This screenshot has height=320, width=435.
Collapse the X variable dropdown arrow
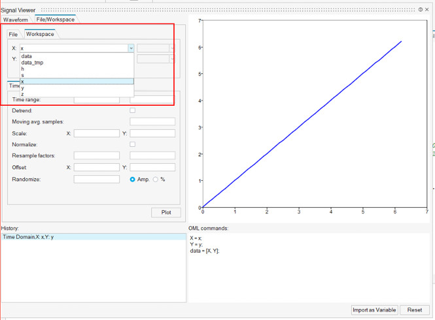(x=131, y=48)
